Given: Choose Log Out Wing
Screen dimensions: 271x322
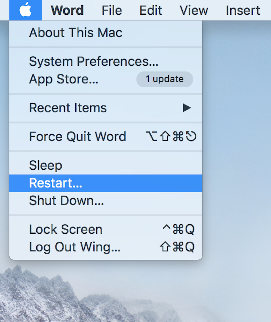Looking at the screenshot, I should click(x=75, y=247).
